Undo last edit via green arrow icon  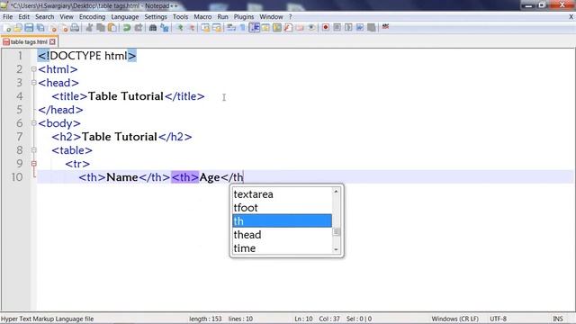[126, 28]
